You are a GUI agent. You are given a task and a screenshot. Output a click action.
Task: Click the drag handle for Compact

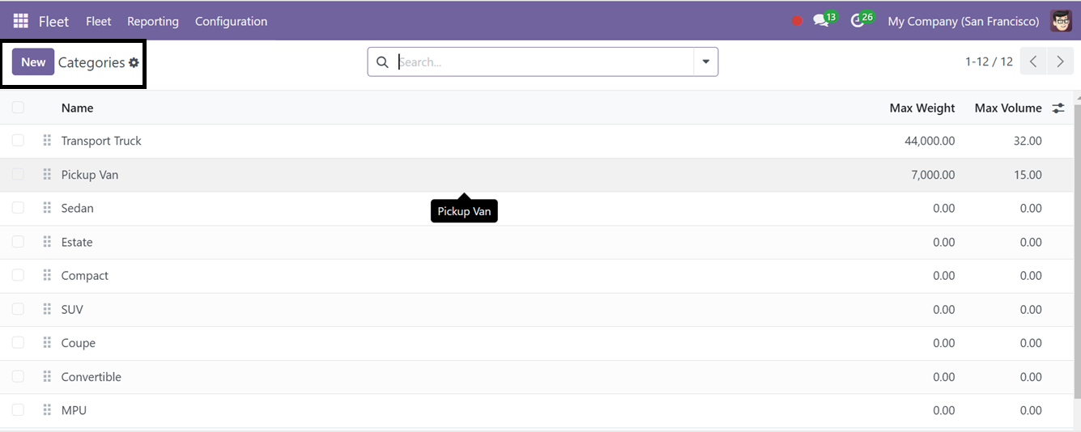pyautogui.click(x=47, y=275)
